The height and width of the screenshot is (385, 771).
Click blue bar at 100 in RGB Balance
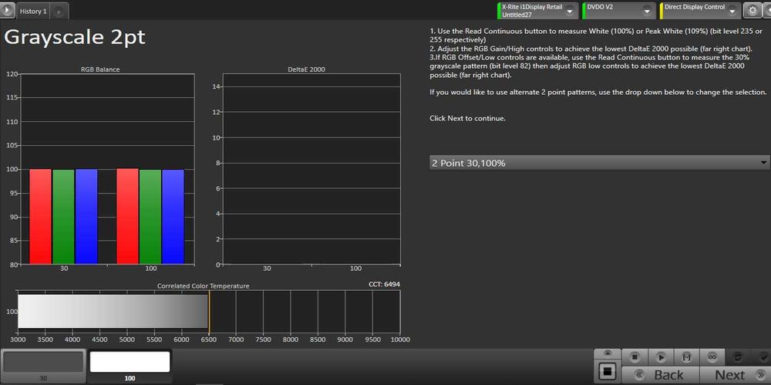173,217
